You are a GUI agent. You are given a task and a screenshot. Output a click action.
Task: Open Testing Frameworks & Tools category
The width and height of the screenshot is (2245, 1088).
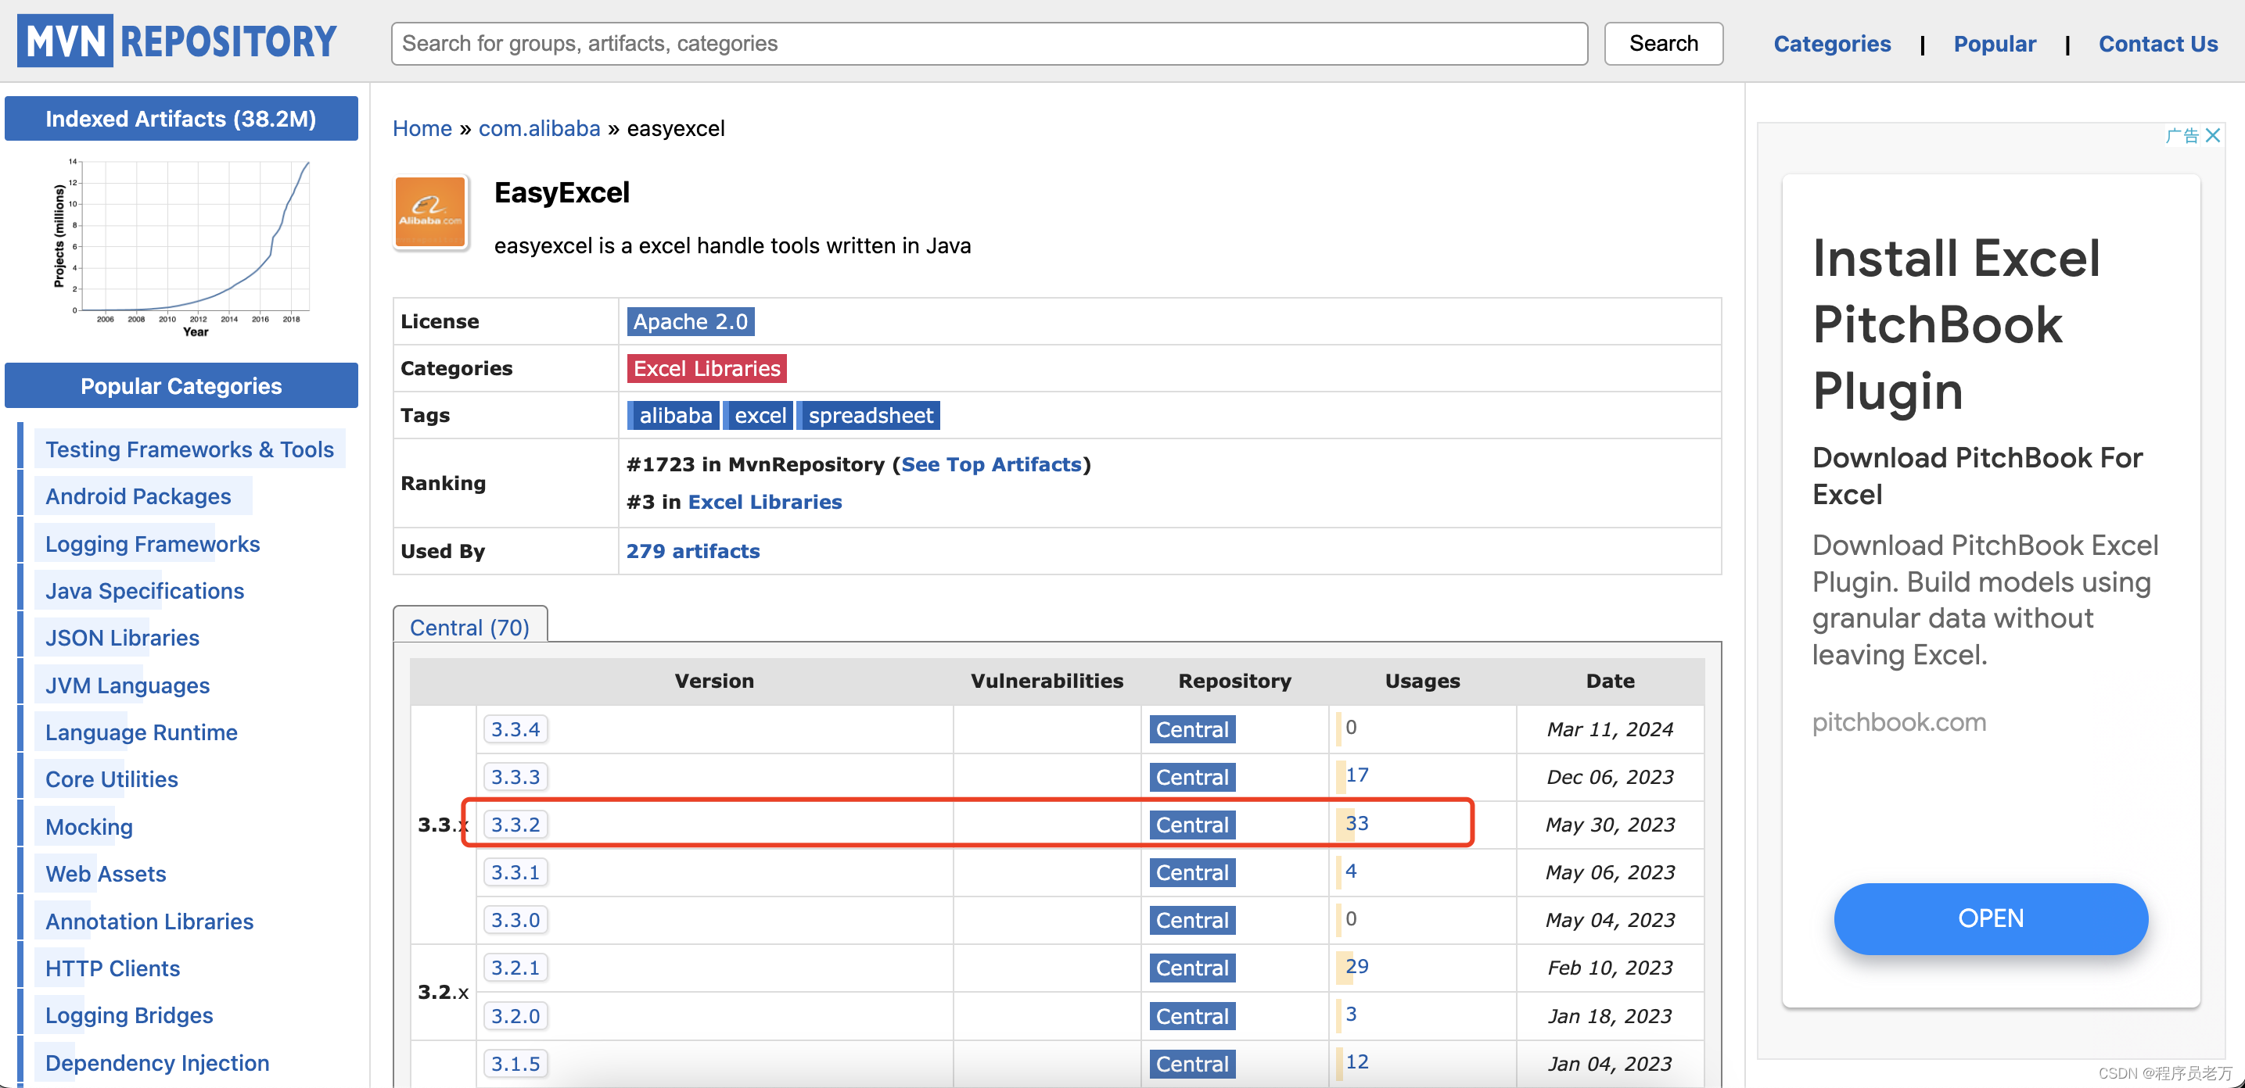click(x=189, y=449)
